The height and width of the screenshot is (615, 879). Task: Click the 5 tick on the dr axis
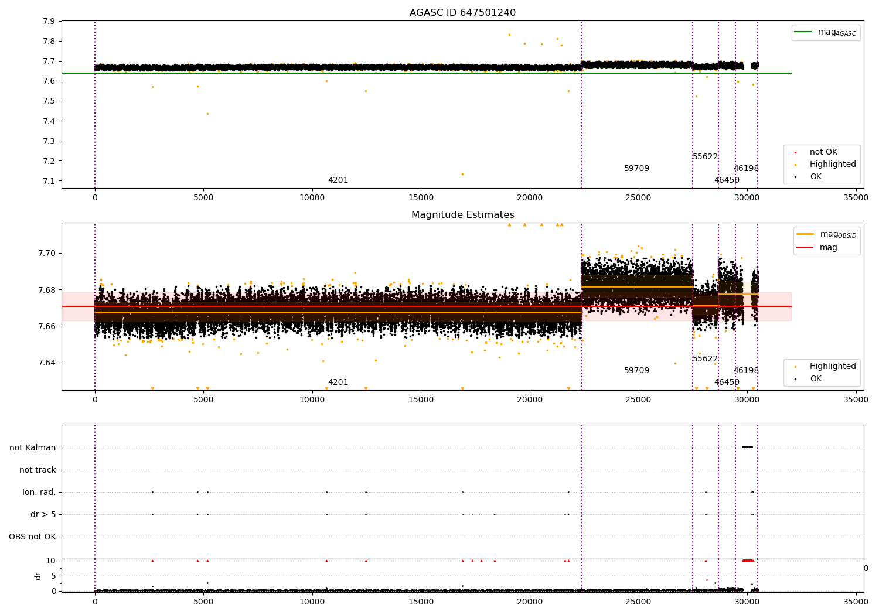53,576
